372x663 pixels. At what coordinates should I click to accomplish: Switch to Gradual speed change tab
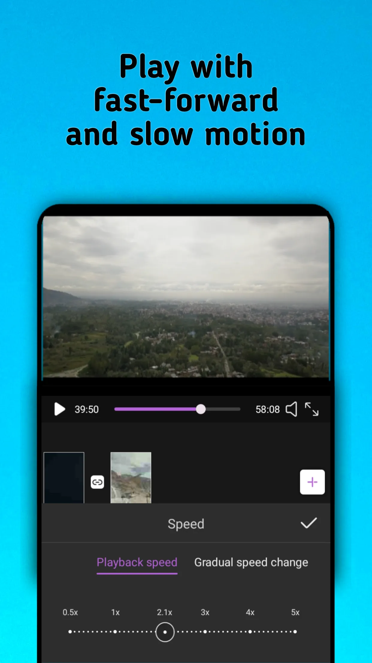click(251, 562)
